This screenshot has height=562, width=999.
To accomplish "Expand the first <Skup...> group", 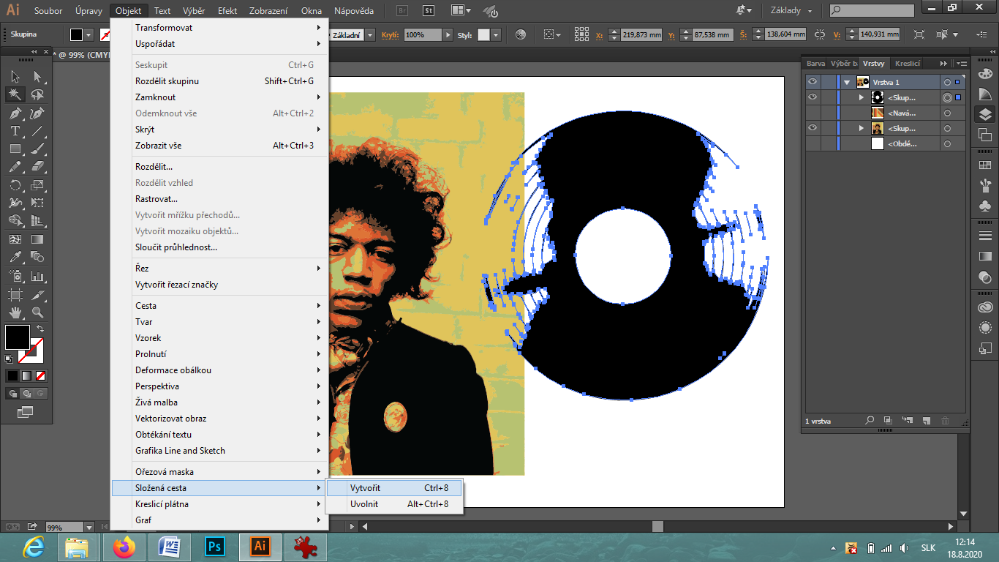I will tap(861, 97).
